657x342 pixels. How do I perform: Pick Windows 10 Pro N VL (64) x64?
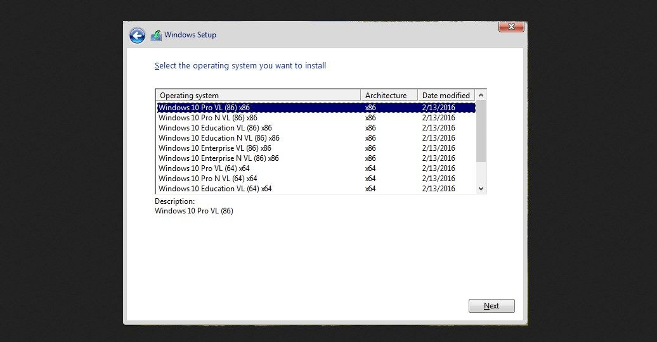tap(207, 179)
